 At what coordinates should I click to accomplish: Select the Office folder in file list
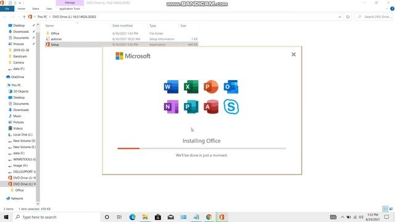55,33
